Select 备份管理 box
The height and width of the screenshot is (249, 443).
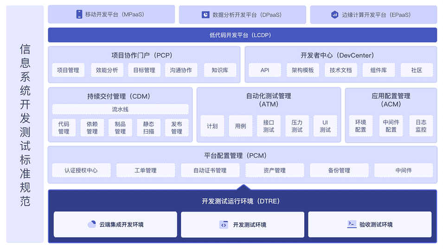pyautogui.click(x=339, y=170)
